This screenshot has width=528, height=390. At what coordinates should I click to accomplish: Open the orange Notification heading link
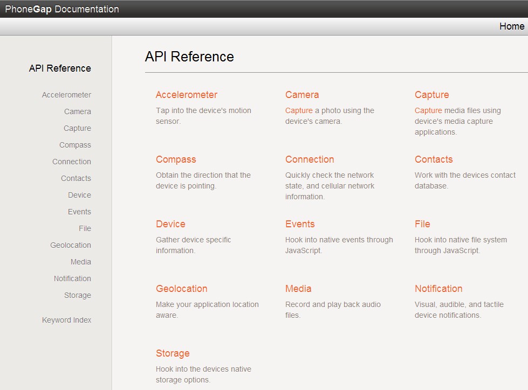(x=438, y=289)
